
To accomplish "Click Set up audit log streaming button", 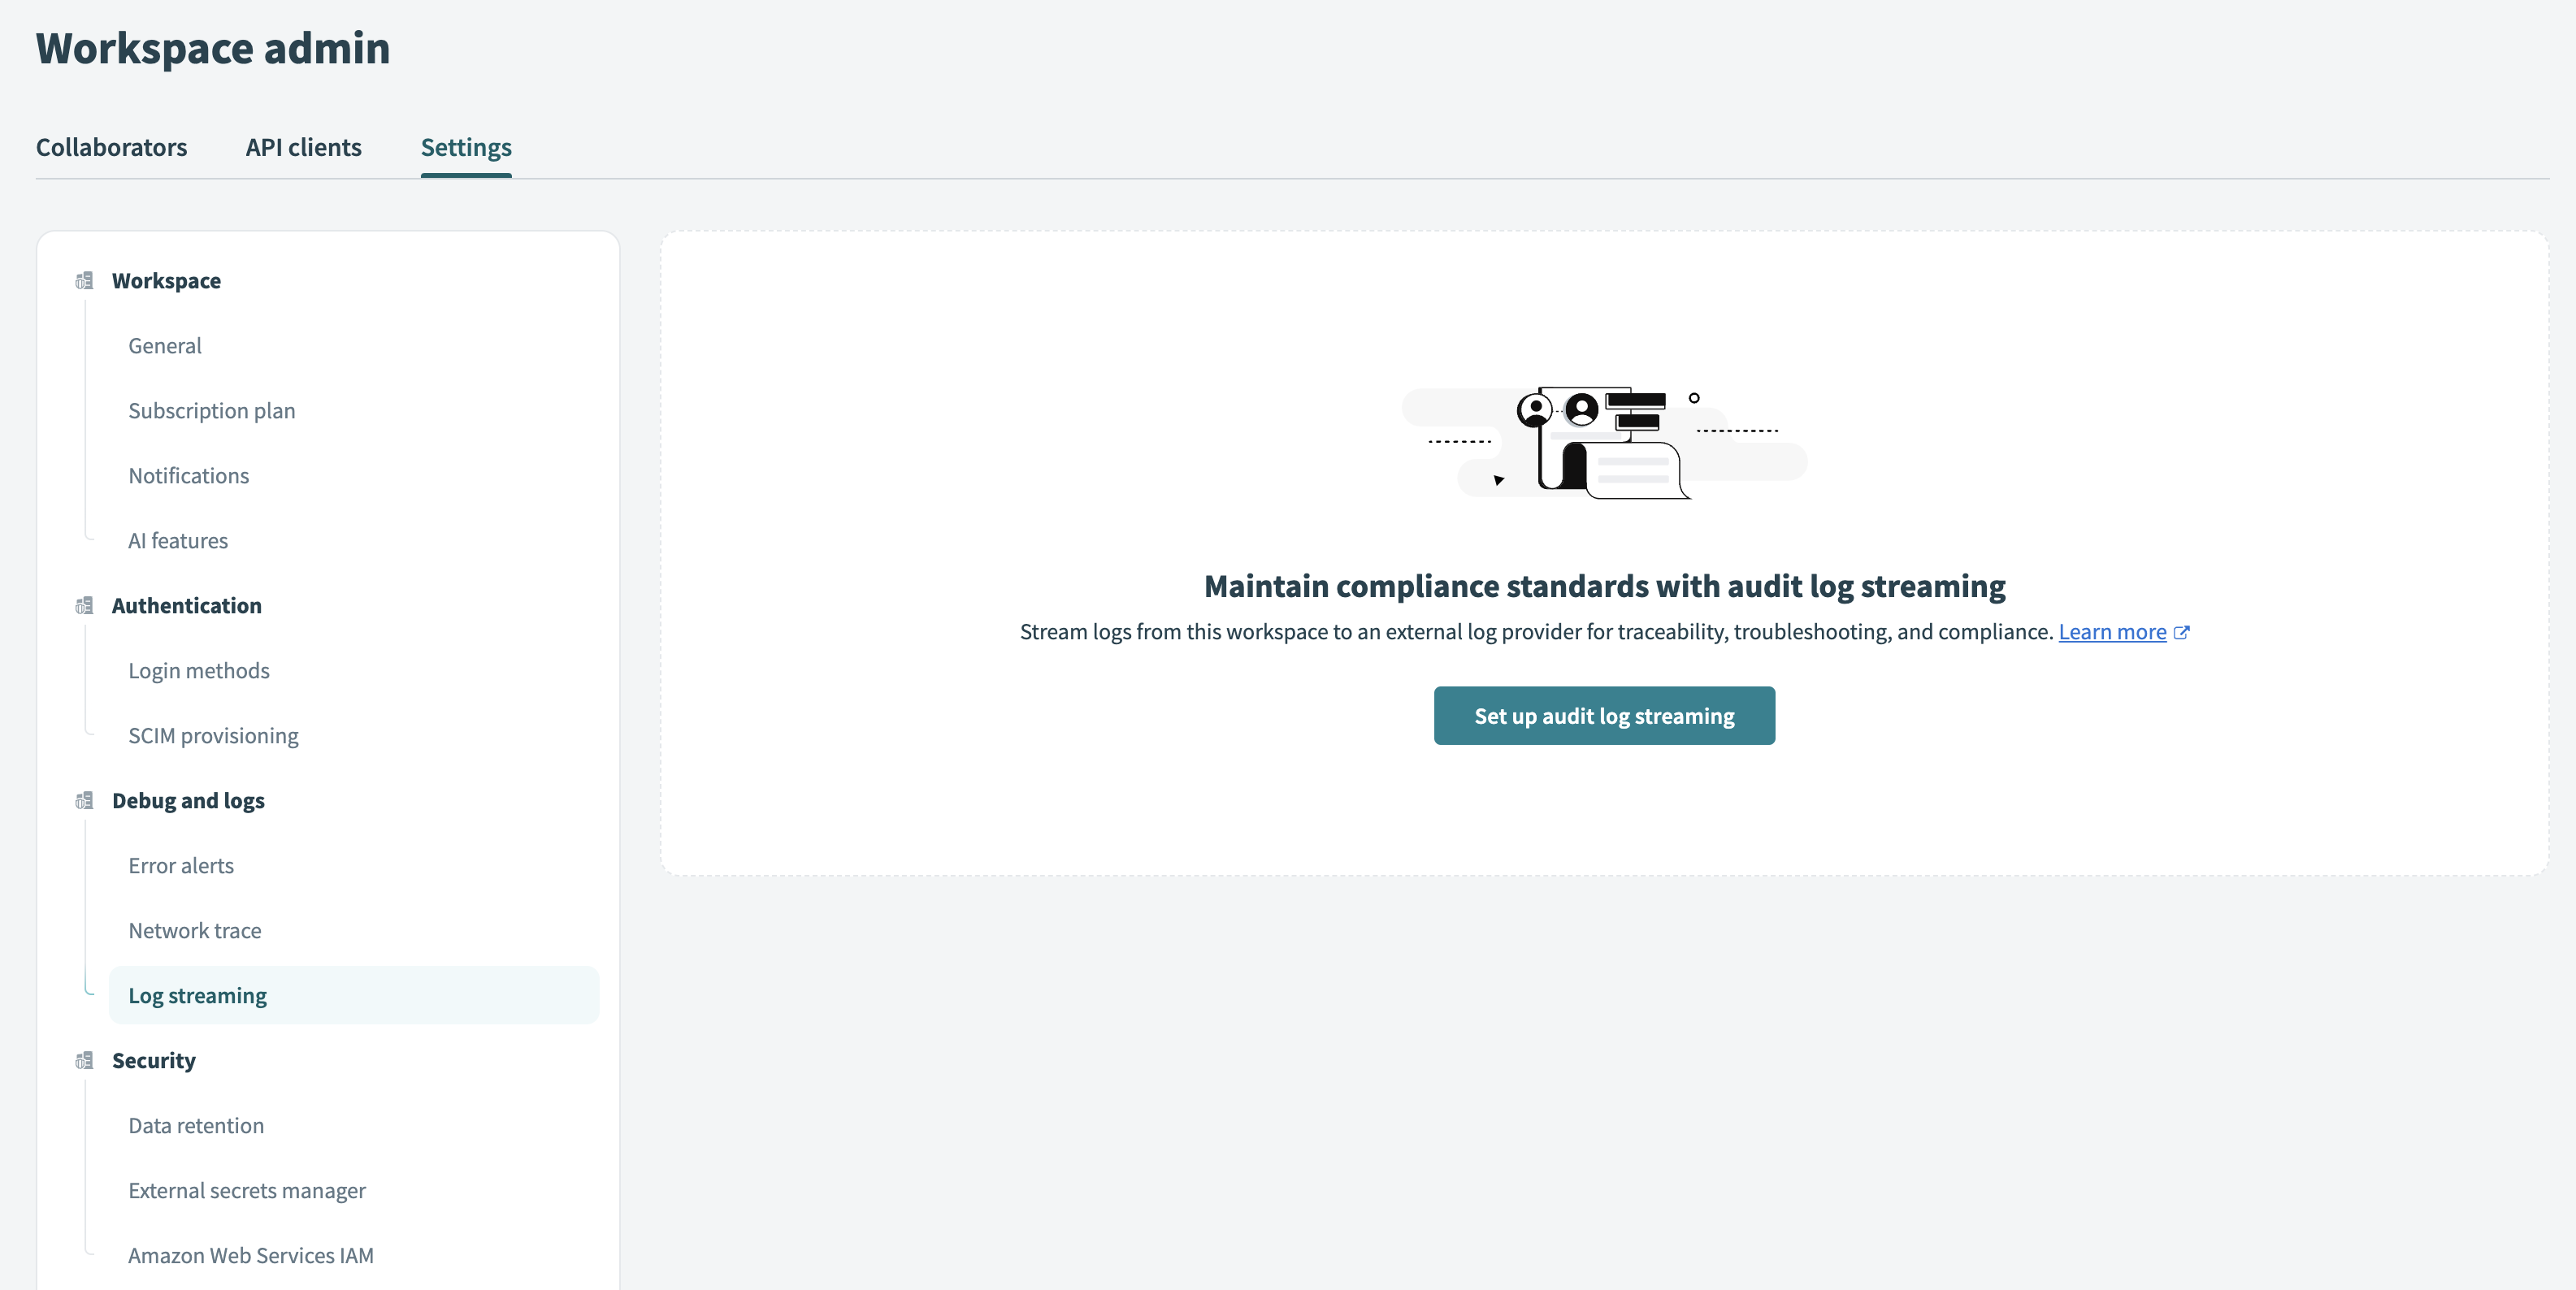I will [1604, 714].
